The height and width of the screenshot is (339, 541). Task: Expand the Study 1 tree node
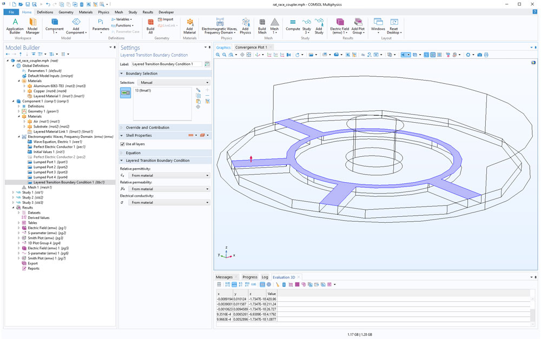[14, 192]
